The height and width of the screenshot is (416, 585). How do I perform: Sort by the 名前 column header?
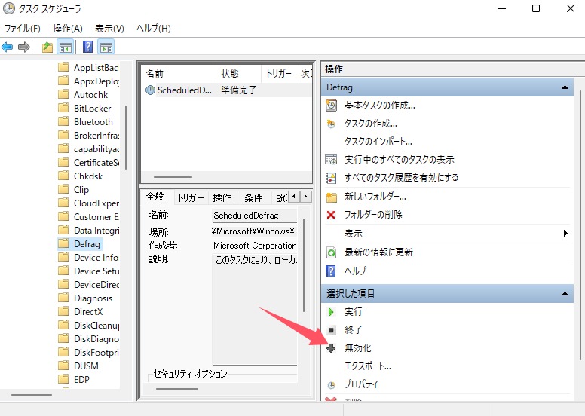(x=179, y=74)
